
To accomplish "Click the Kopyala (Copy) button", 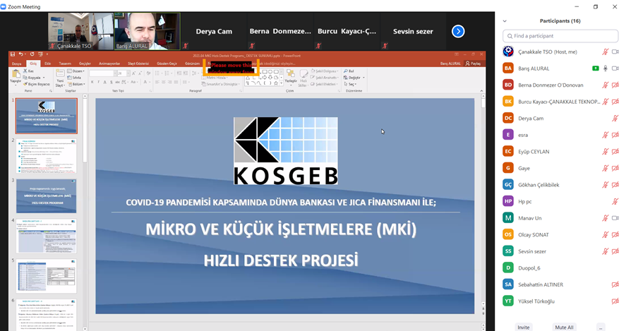I will click(x=34, y=78).
